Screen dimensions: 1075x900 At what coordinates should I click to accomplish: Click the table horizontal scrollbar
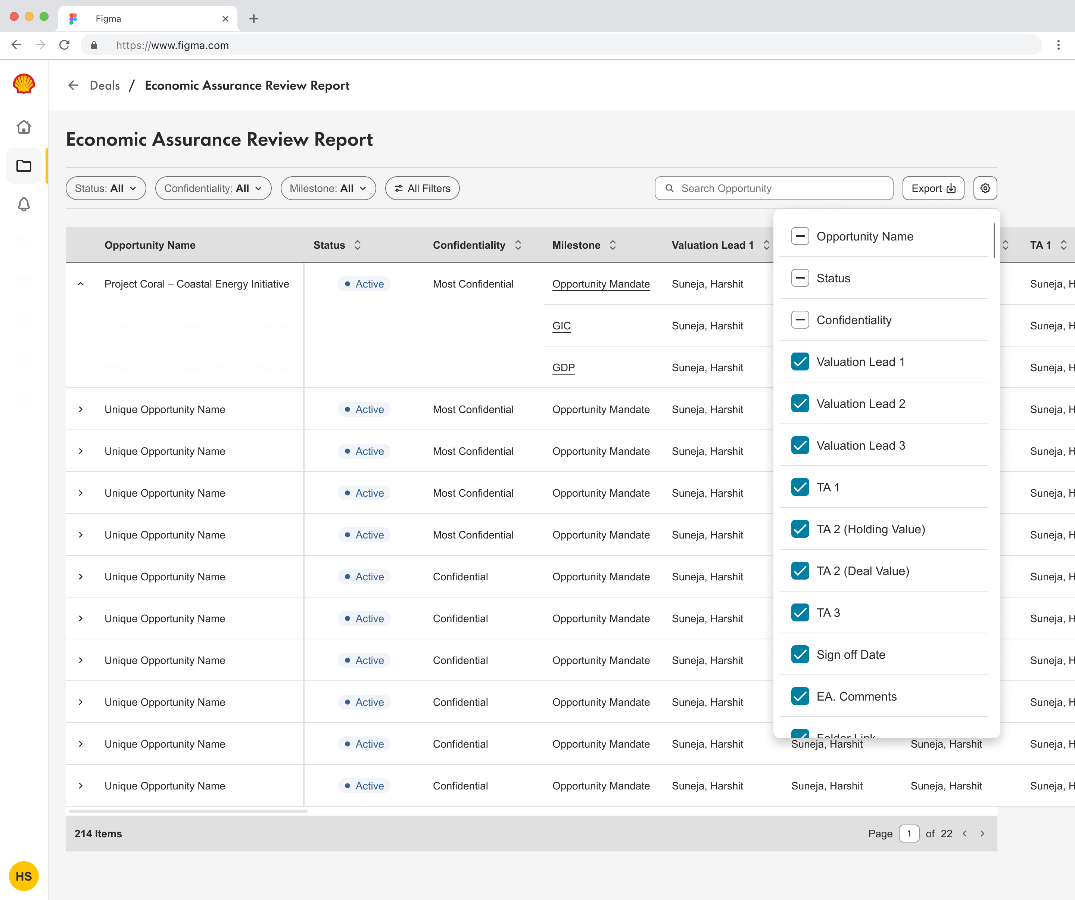coord(188,811)
